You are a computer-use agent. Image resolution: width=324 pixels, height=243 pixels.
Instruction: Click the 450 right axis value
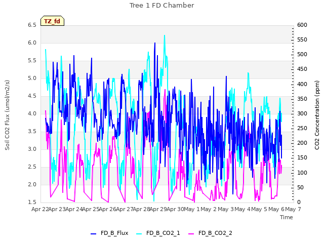pyautogui.click(x=302, y=69)
